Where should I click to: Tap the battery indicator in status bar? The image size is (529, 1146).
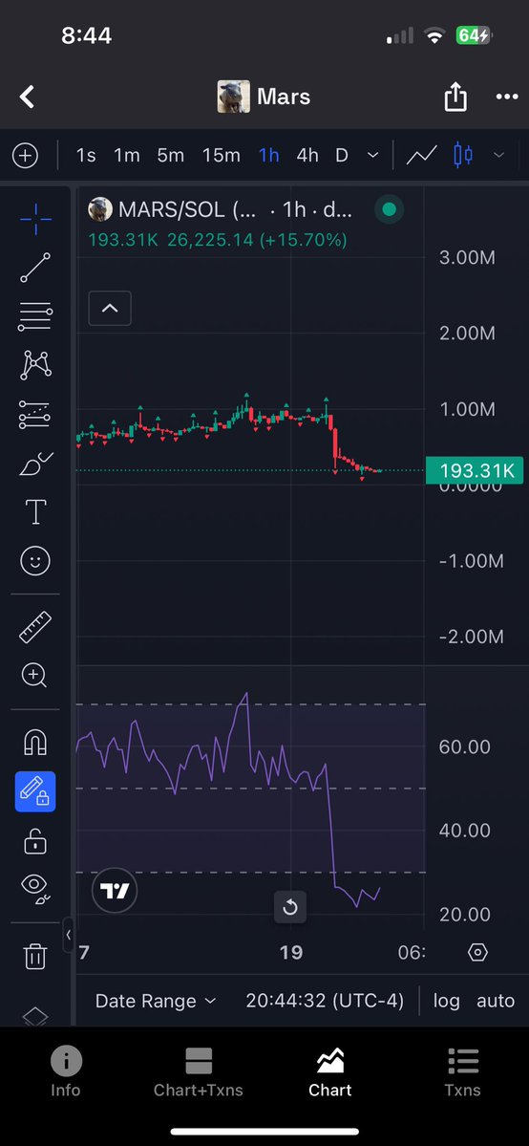coord(475,35)
